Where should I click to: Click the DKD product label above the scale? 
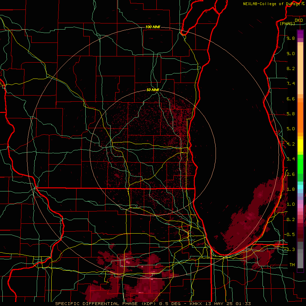pos(299,20)
